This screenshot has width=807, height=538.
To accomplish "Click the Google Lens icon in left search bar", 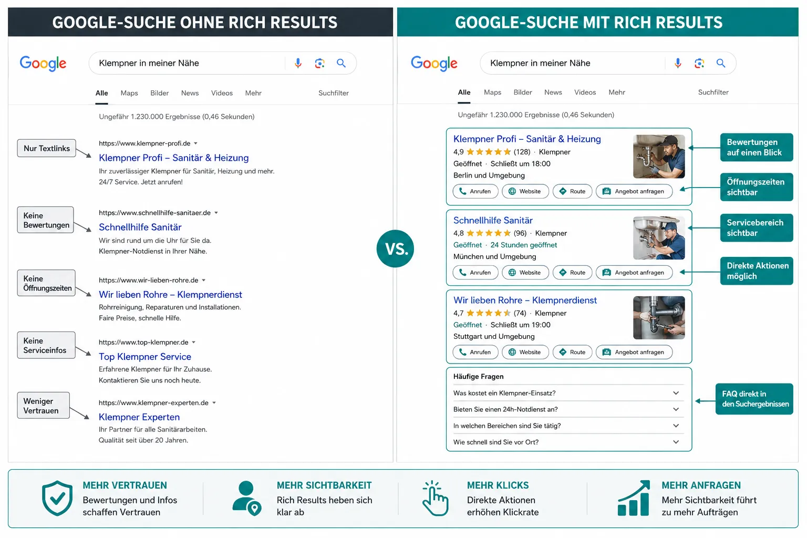I will click(319, 63).
